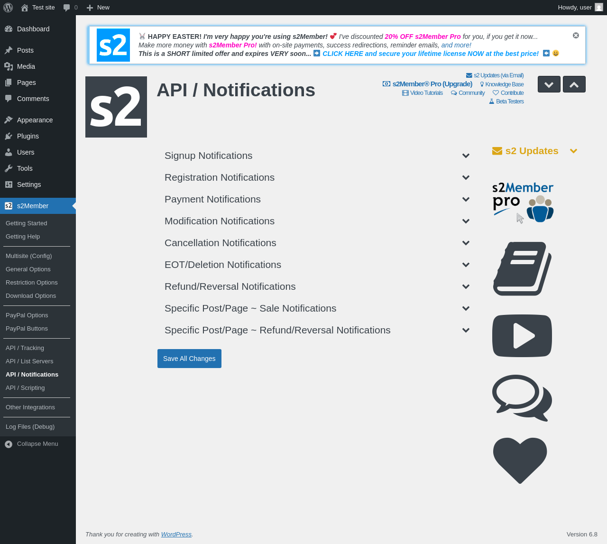Click the large heart contribute icon

click(520, 461)
